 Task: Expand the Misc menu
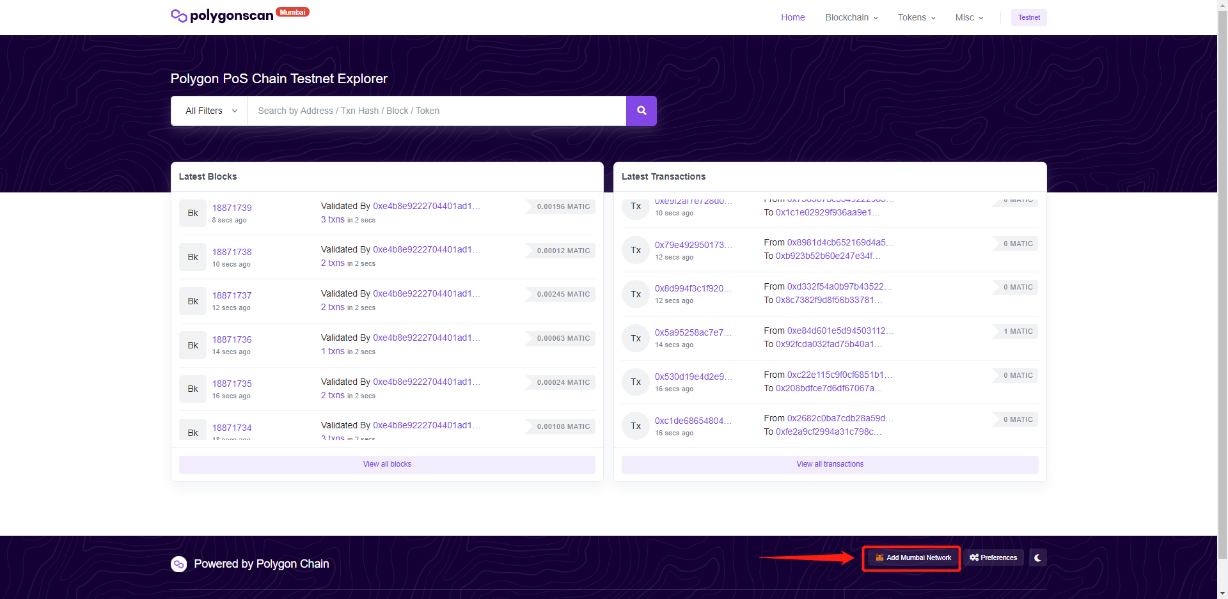969,17
